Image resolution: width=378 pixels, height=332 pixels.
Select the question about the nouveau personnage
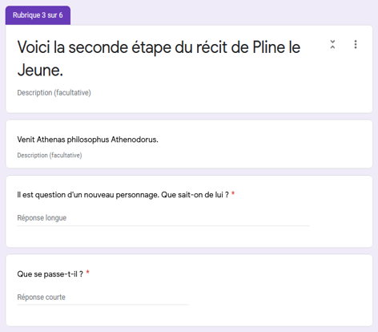click(123, 195)
